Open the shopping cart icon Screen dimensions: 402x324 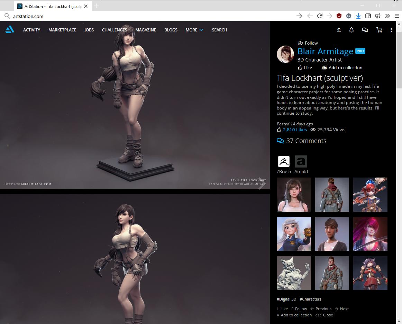tap(379, 30)
